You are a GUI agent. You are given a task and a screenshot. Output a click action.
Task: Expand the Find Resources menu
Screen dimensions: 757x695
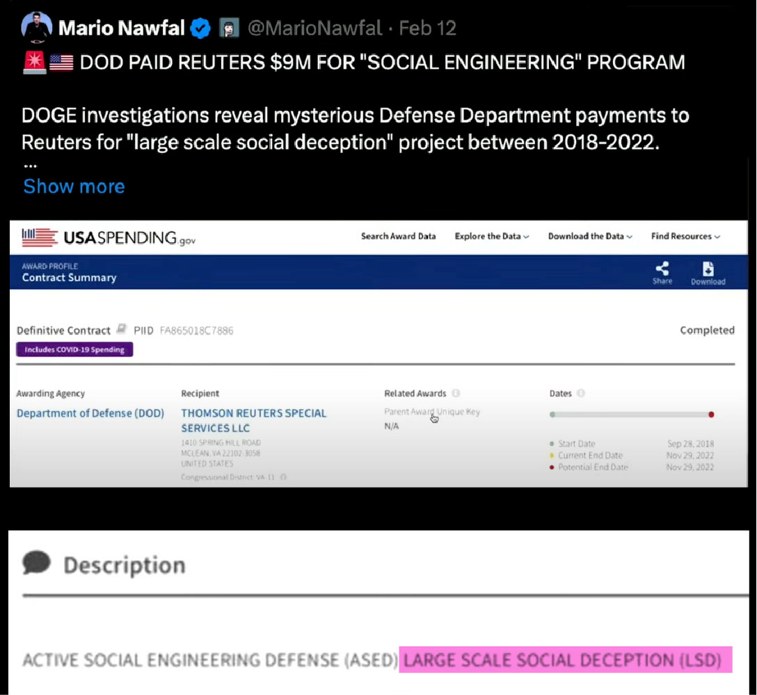point(685,236)
